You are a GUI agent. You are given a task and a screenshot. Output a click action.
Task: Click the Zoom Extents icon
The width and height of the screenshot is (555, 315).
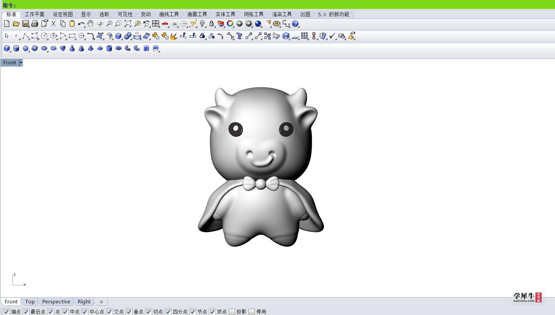[x=128, y=24]
